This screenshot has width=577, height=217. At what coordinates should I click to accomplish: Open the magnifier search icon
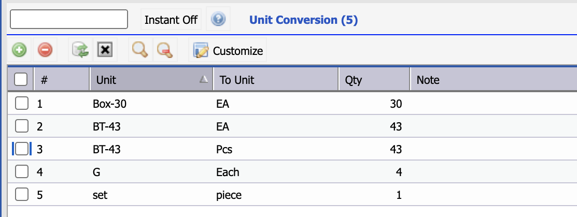(140, 50)
